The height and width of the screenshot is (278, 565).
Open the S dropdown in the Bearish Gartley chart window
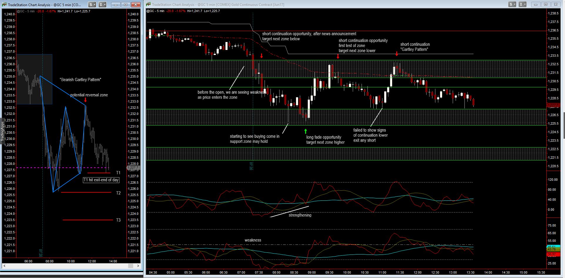(92, 4)
